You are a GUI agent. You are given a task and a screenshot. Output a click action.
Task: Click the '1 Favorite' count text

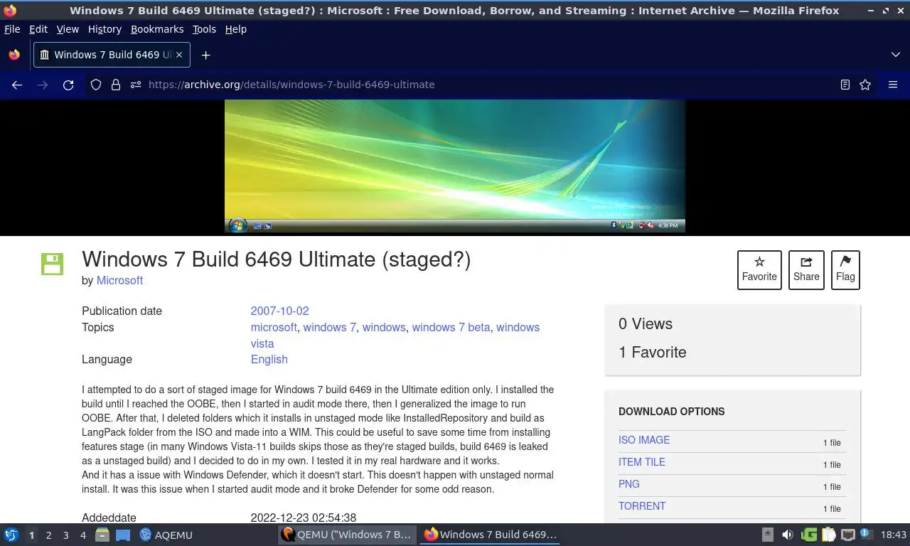(x=653, y=352)
